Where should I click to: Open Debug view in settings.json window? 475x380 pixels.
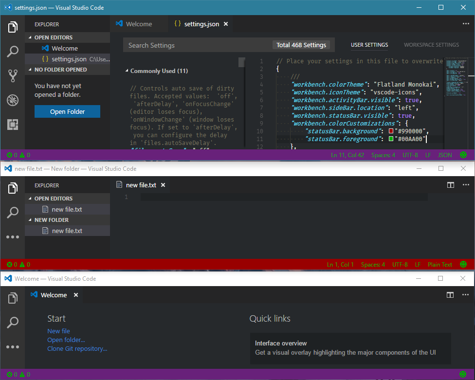[x=13, y=100]
